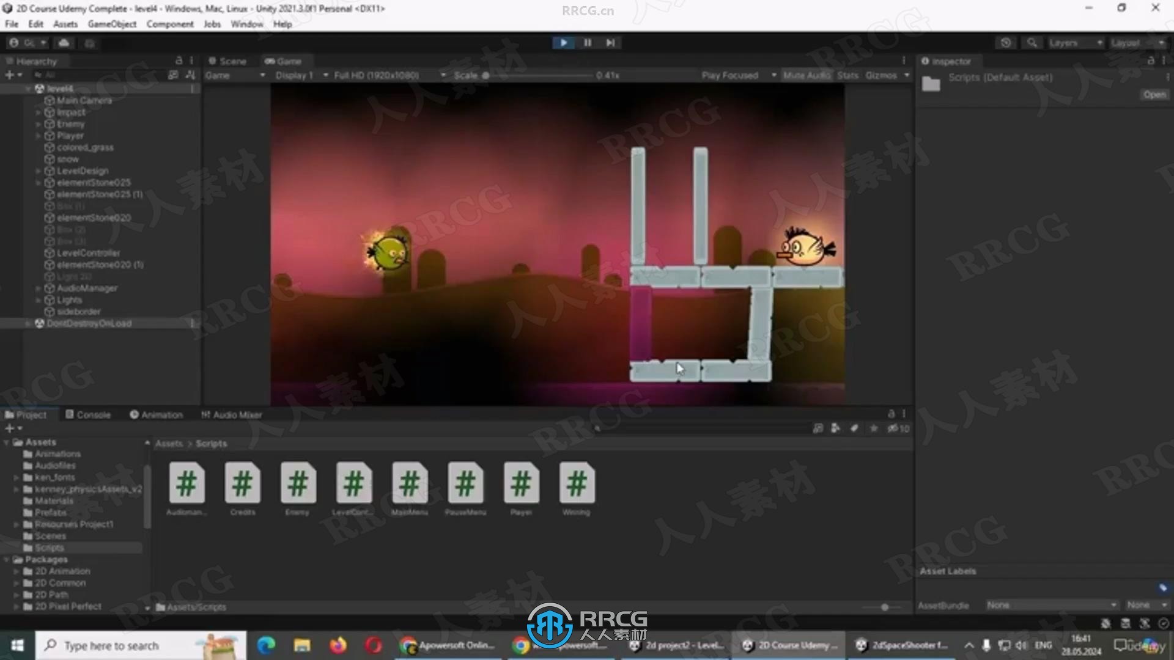Switch to the Audio Mixer tab

coord(231,414)
